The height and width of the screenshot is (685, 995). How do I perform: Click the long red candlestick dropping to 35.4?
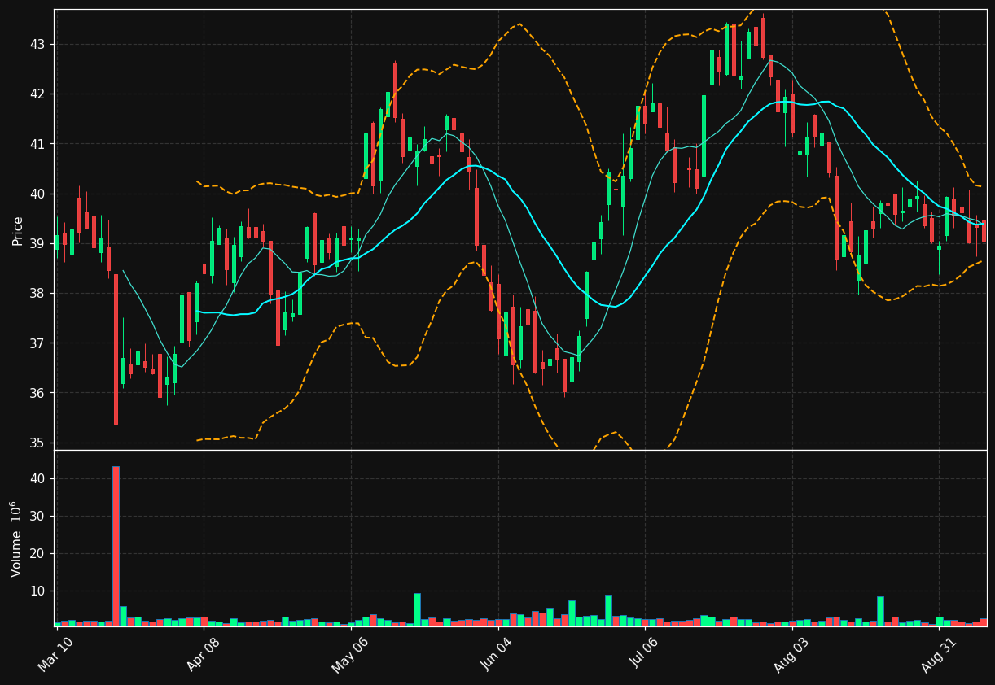pos(116,349)
